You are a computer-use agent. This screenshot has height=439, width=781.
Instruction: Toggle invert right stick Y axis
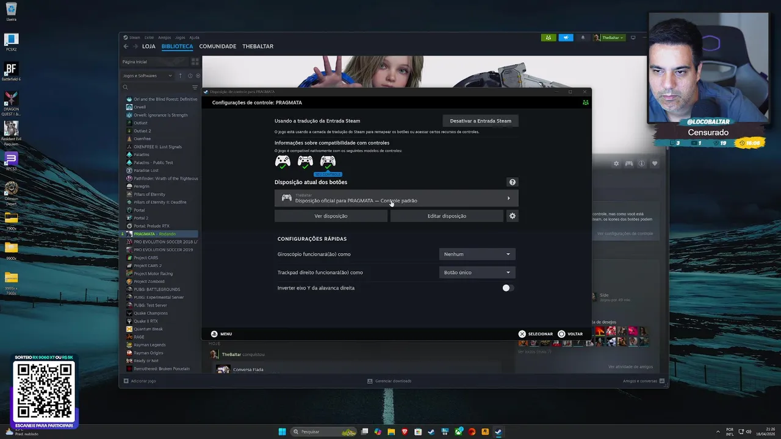508,288
